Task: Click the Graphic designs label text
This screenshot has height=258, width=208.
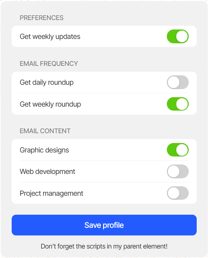Action: click(44, 150)
